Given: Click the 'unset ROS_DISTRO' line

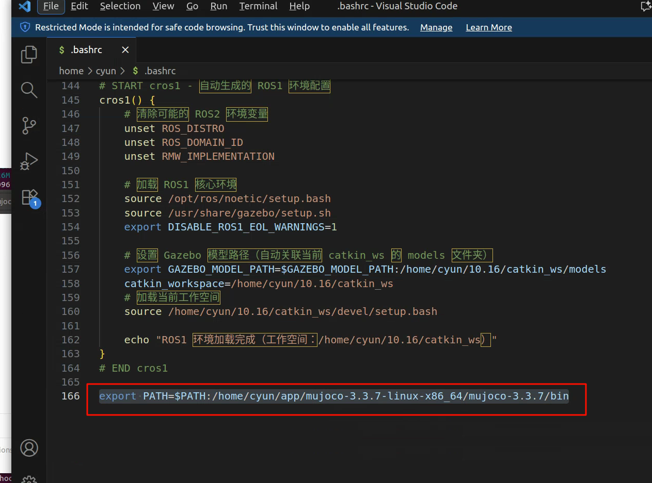Looking at the screenshot, I should (174, 128).
